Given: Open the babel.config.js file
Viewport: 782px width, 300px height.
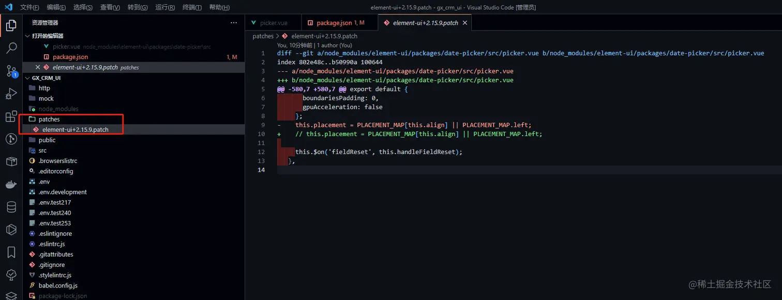Looking at the screenshot, I should tap(58, 285).
